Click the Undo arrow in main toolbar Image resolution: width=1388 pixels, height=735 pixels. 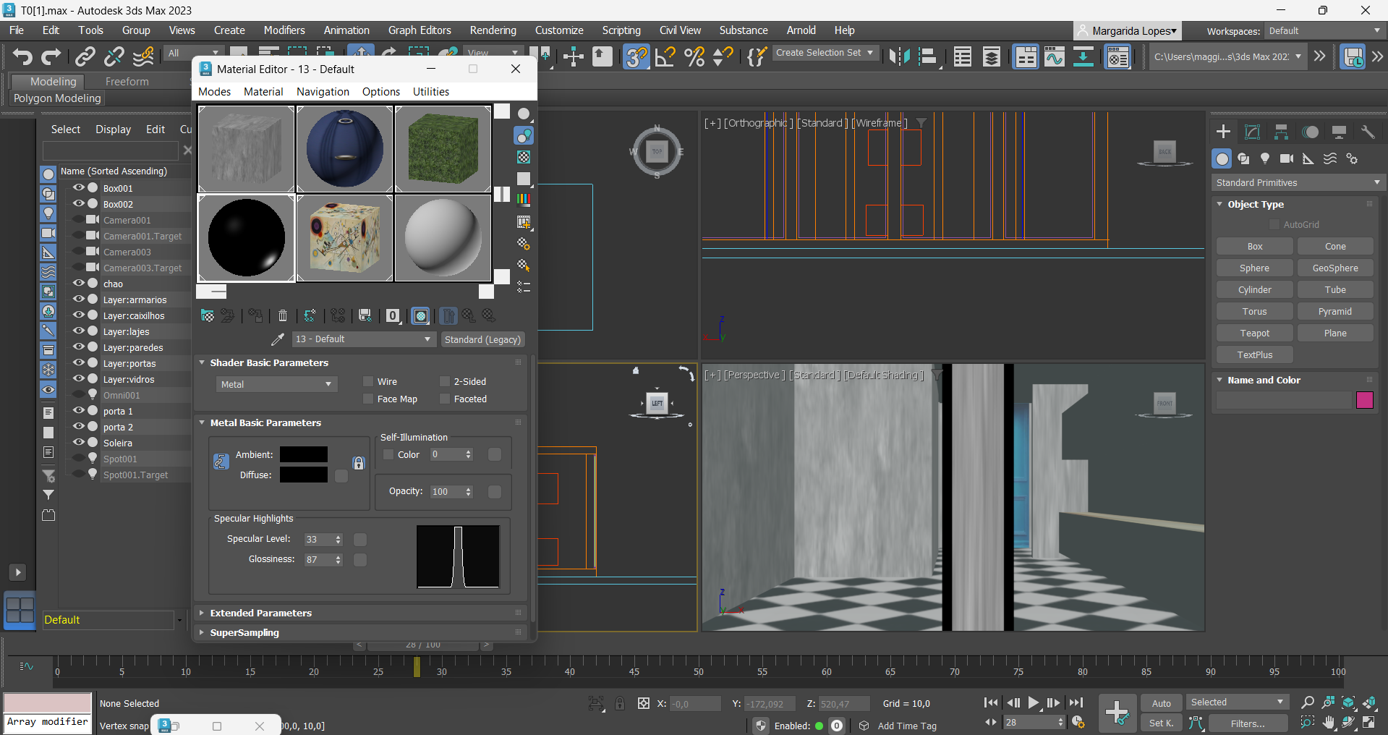click(x=22, y=56)
